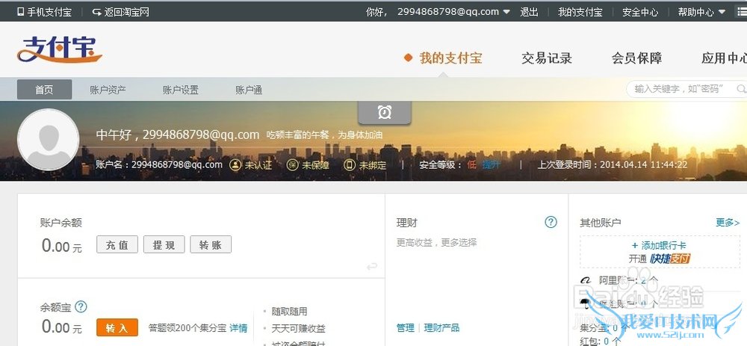Viewport: 747px width, 346px height.
Task: Click the 返回淘宝网 arrow icon
Action: (96, 12)
